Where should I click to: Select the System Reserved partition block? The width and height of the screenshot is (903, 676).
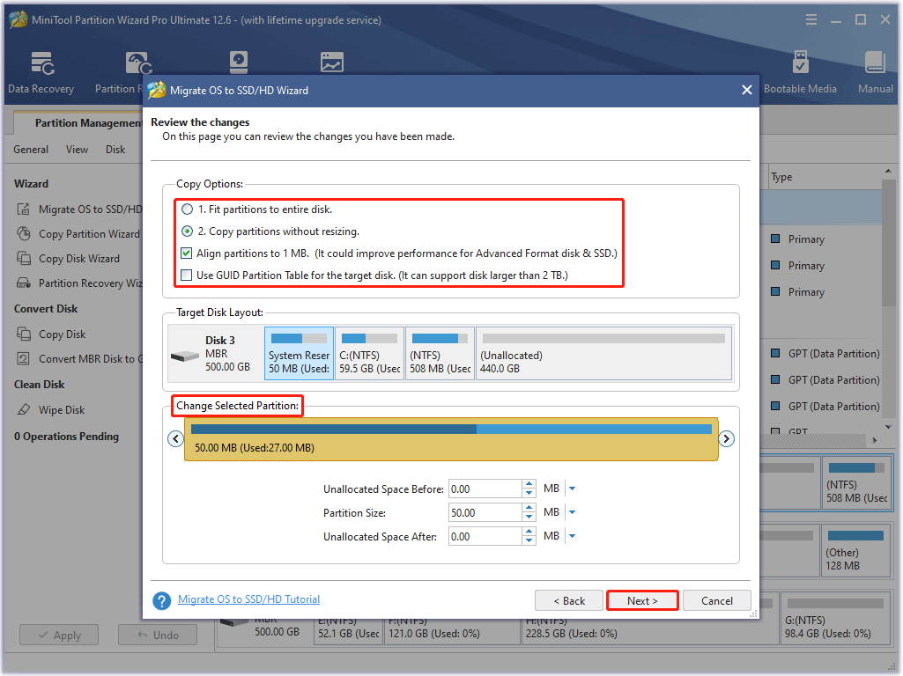pos(299,353)
